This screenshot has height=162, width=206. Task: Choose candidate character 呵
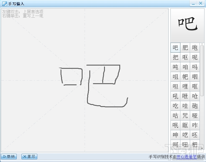click(175, 145)
